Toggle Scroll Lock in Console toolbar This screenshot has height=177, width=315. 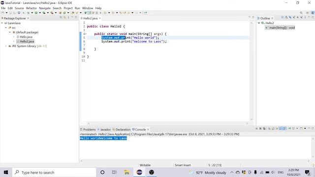click(273, 128)
